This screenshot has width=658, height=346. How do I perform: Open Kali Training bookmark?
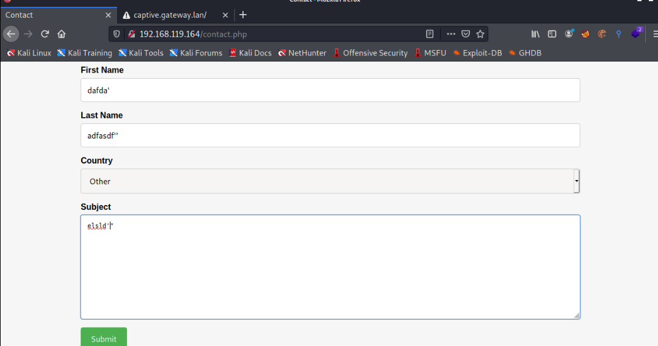pos(85,53)
